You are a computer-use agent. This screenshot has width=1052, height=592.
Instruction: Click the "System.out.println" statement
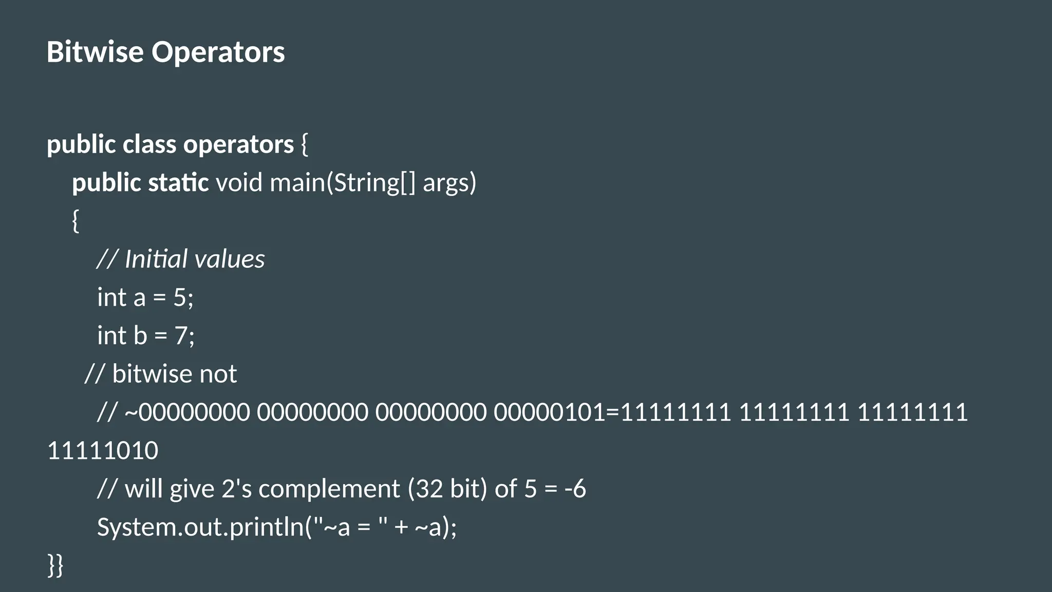pyautogui.click(x=200, y=527)
